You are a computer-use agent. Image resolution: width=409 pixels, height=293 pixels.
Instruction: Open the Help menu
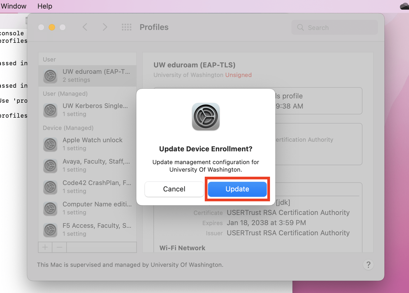coord(44,6)
